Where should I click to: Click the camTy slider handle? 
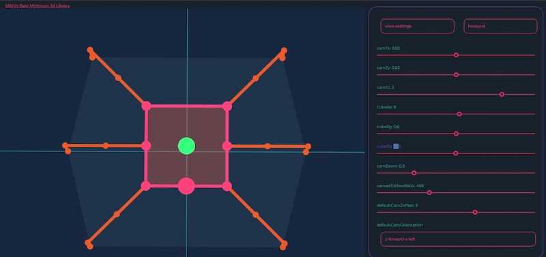coord(456,75)
